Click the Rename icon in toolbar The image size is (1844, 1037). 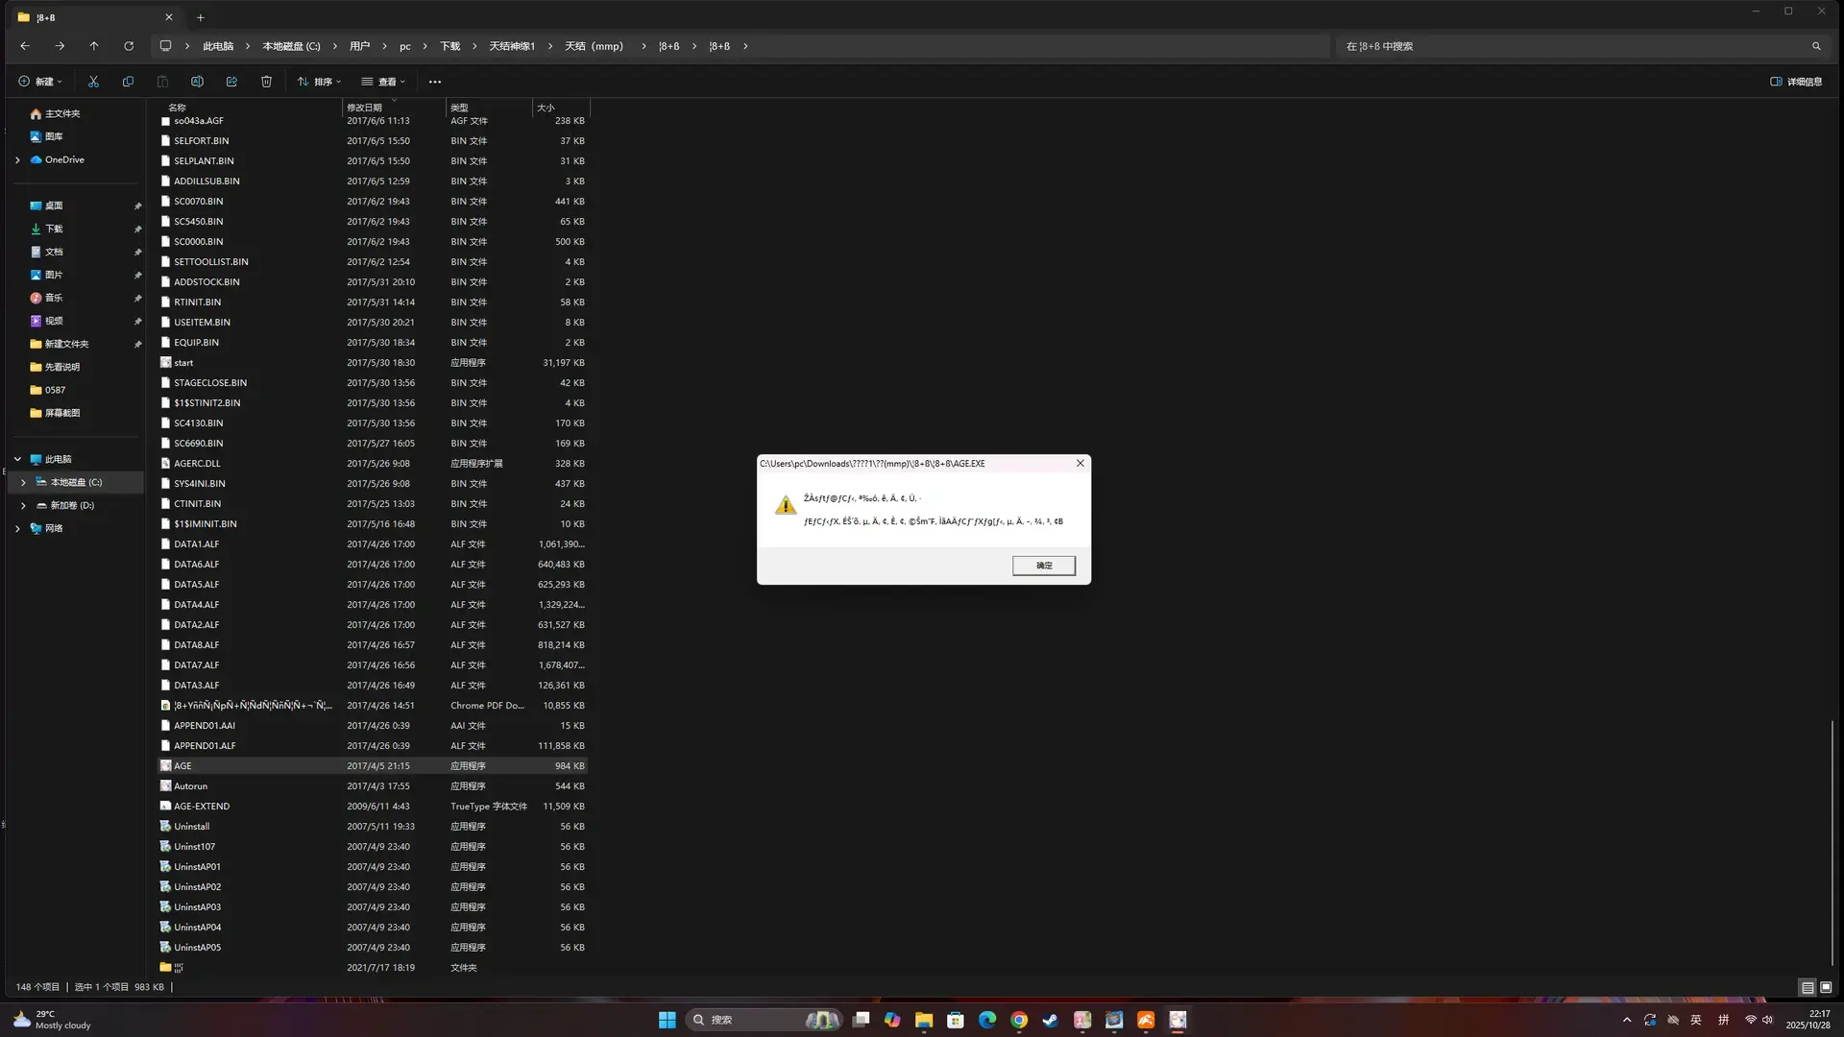click(197, 82)
